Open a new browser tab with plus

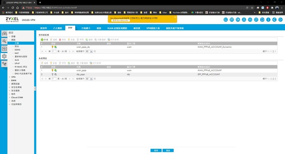pyautogui.click(x=40, y=2)
